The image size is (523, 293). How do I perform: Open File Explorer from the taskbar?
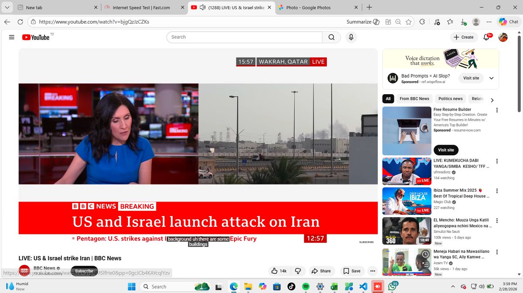[x=248, y=286]
